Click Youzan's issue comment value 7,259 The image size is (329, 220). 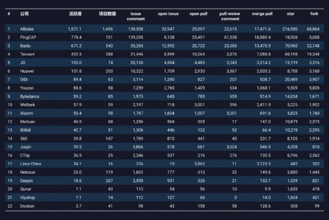138,88
